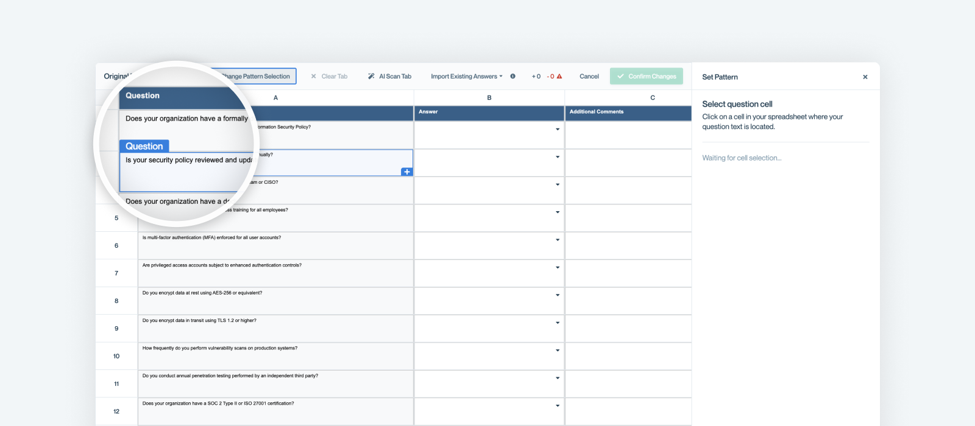Click the Answer header cell
Image resolution: width=975 pixels, height=426 pixels.
pos(489,113)
